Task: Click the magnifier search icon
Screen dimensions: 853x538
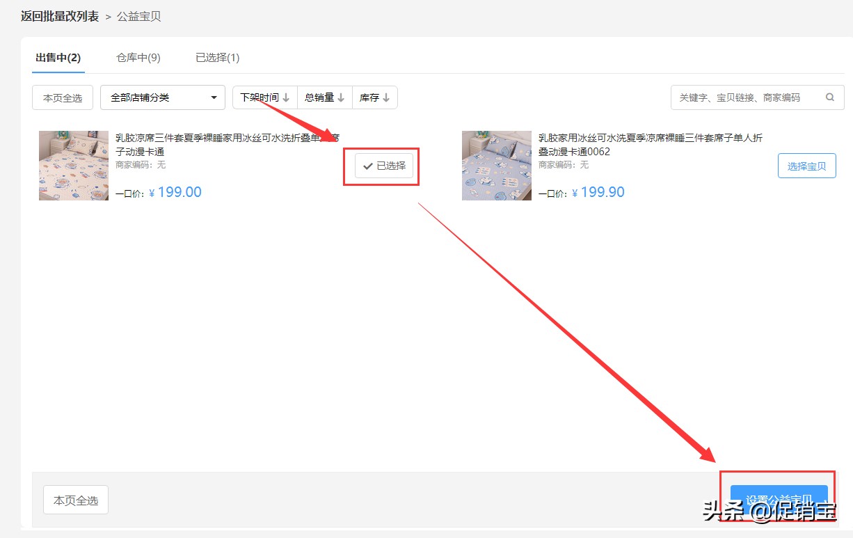Action: [x=829, y=97]
